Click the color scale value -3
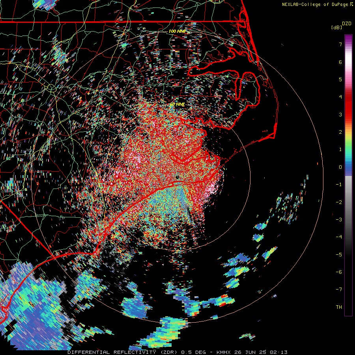Image resolution: width=355 pixels, height=355 pixels. pos(339,220)
